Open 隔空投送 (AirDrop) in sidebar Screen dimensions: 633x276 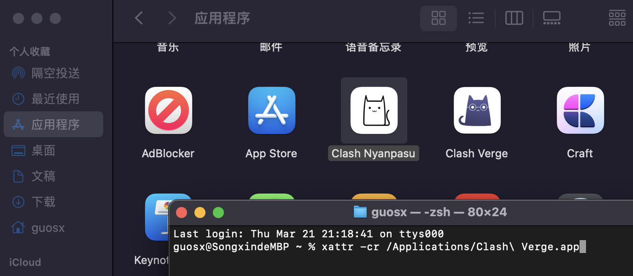pos(55,73)
